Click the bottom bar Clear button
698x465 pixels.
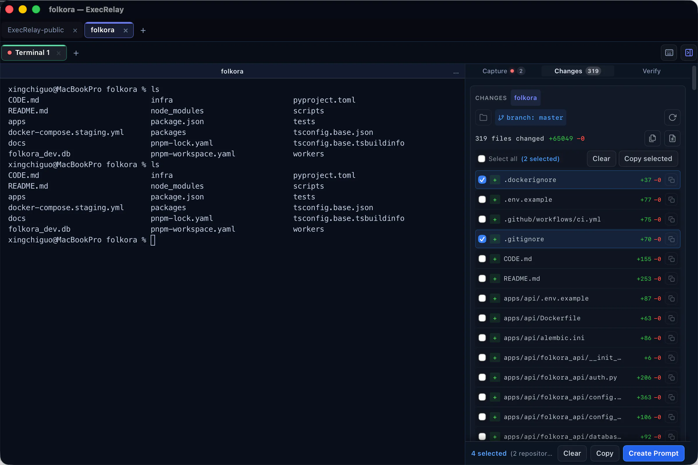572,453
